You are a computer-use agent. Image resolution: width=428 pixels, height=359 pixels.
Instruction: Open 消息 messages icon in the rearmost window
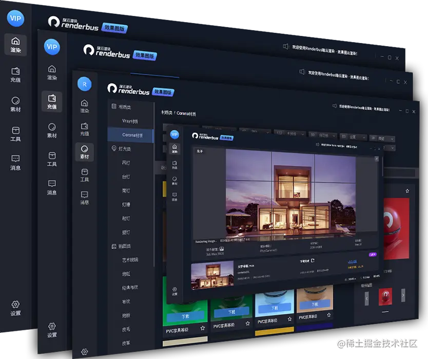pyautogui.click(x=15, y=163)
